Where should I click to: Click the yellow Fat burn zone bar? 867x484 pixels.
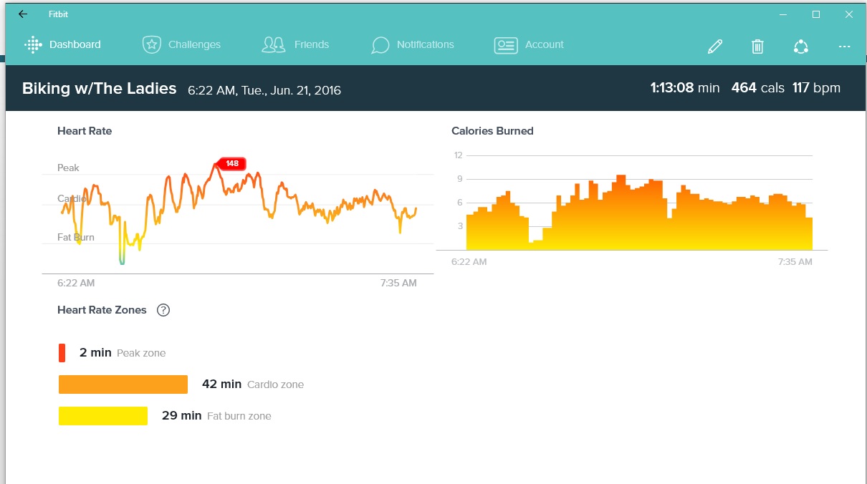coord(103,416)
